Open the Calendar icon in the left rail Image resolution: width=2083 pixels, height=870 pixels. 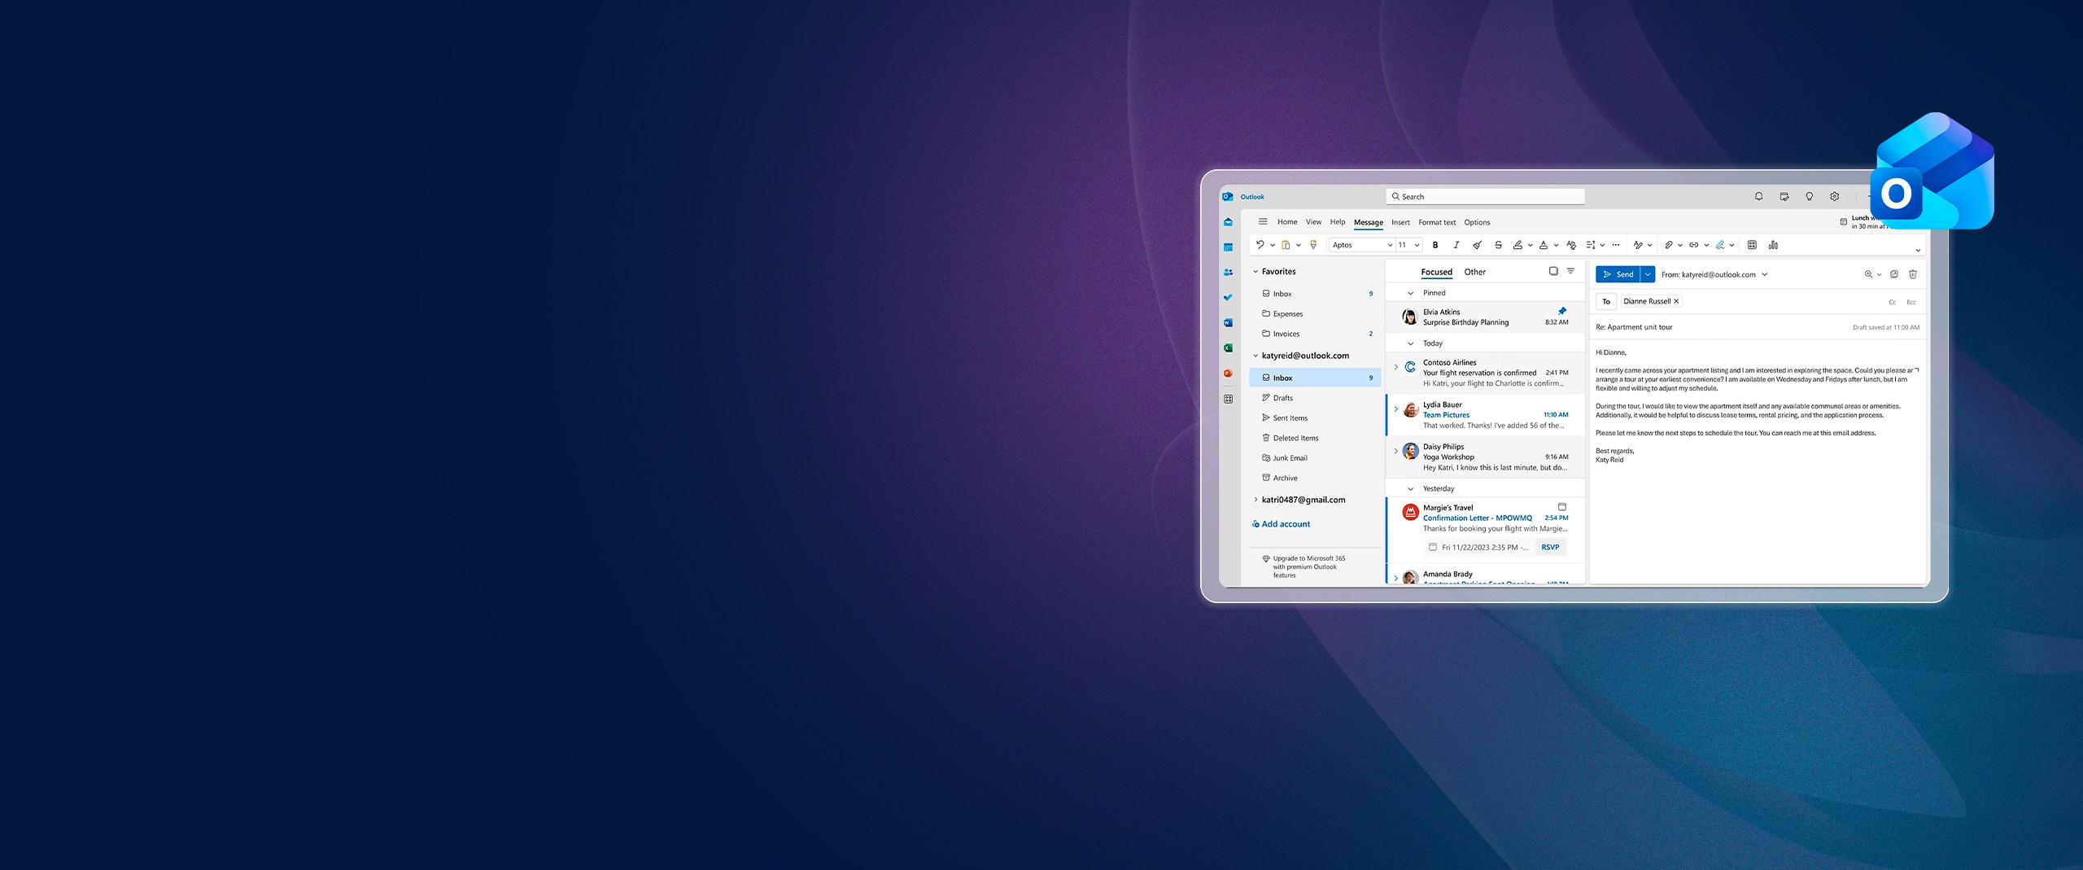1228,247
